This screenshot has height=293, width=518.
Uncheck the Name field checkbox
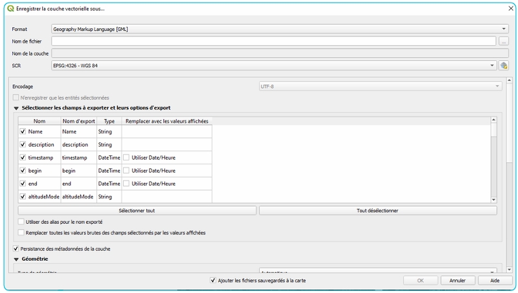click(23, 131)
